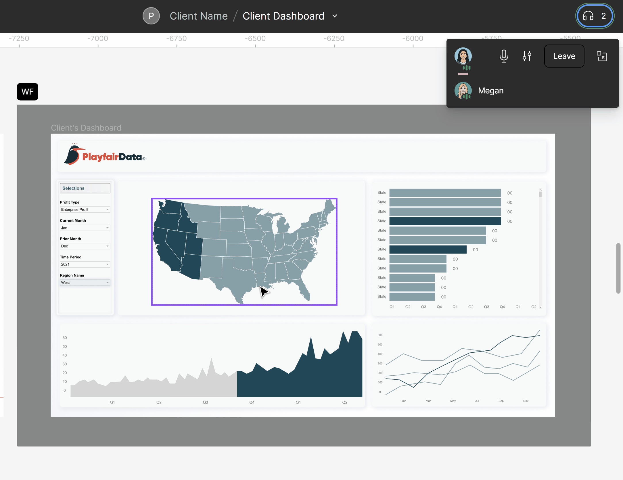Click the Current Month Jan selector
The image size is (623, 480).
pos(84,227)
